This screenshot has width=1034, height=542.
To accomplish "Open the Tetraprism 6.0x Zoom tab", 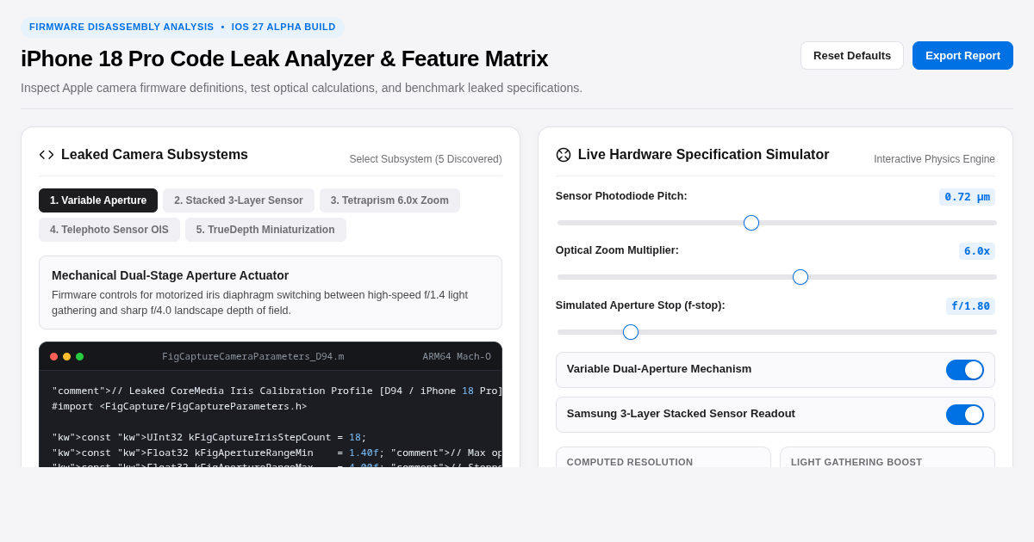I will click(389, 200).
